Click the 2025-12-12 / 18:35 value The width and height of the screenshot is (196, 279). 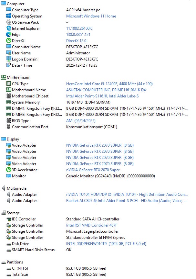tap(82, 65)
